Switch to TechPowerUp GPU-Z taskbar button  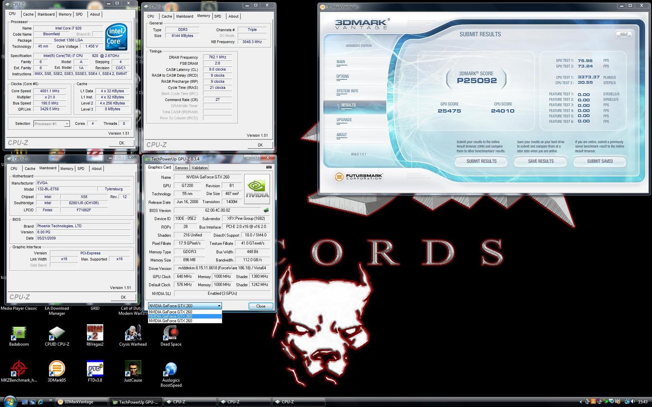[x=136, y=402]
